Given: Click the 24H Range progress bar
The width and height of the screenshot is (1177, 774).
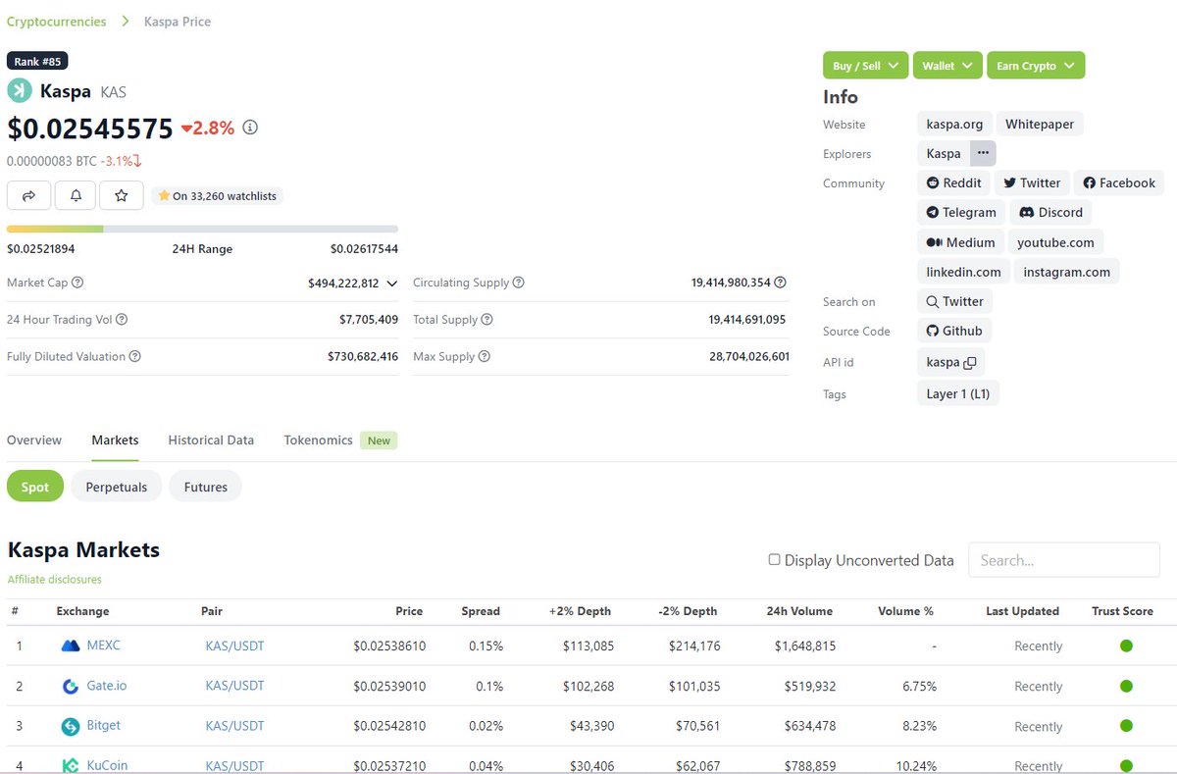Looking at the screenshot, I should [x=202, y=229].
